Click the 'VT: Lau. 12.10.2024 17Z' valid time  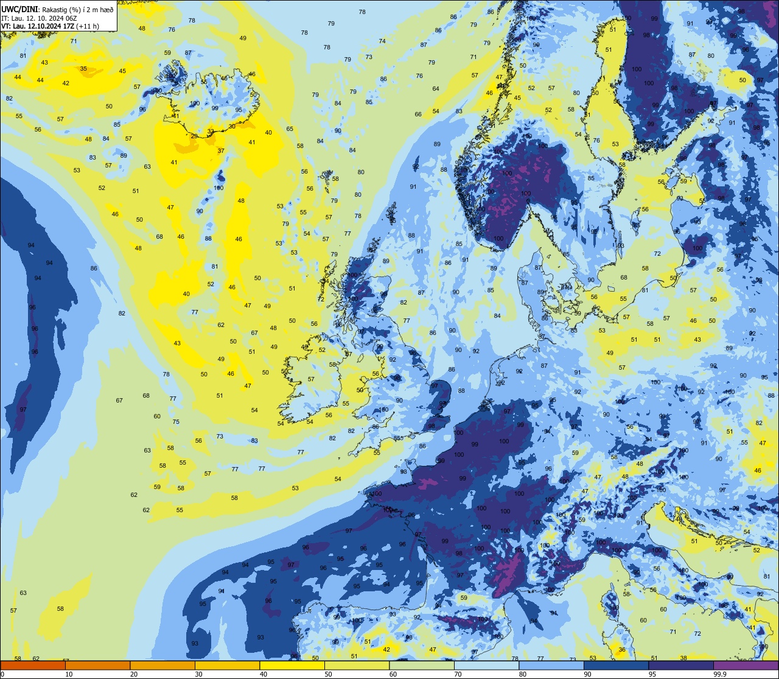(x=38, y=26)
